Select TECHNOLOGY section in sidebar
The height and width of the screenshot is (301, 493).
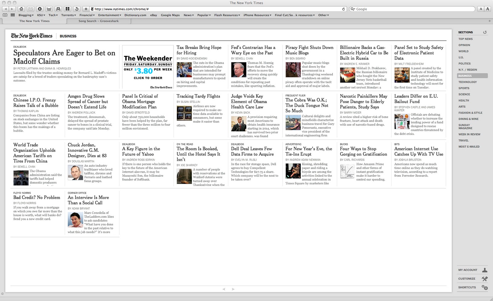467,82
